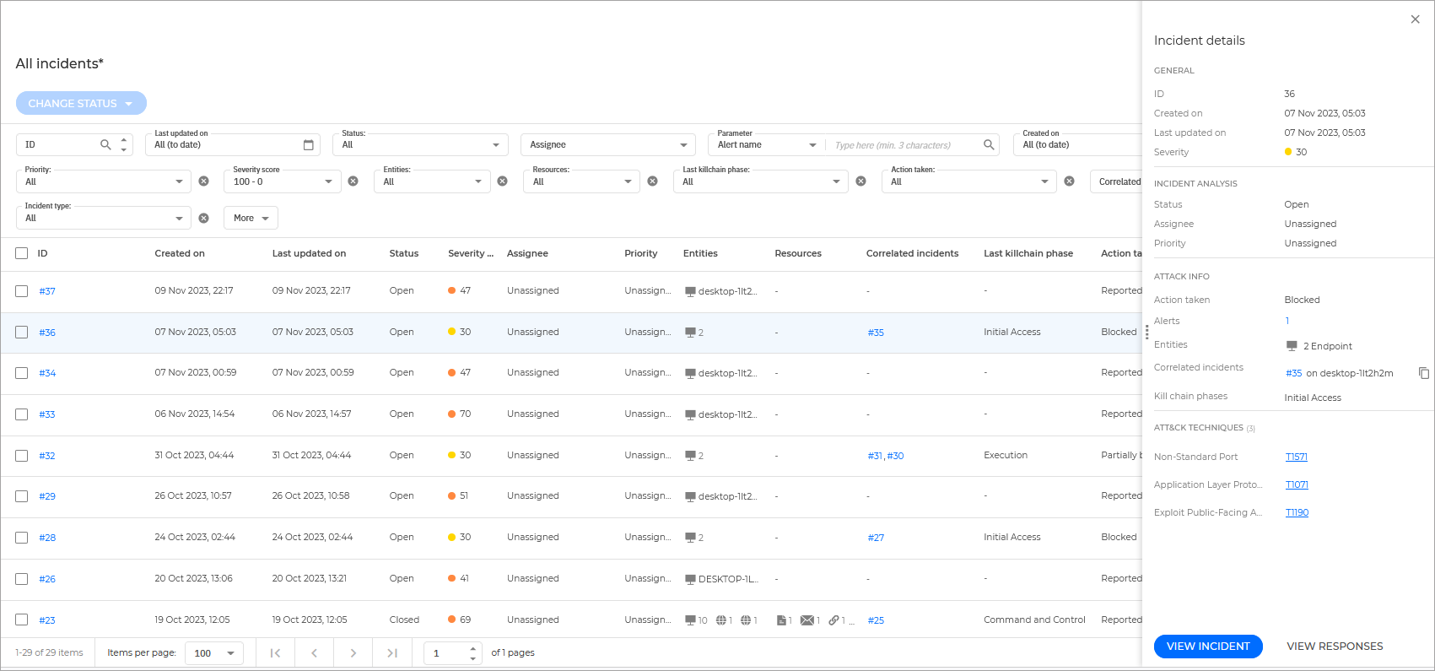Sort by Last killchain phase column
Screen dimensions: 1435x671
pos(1028,253)
